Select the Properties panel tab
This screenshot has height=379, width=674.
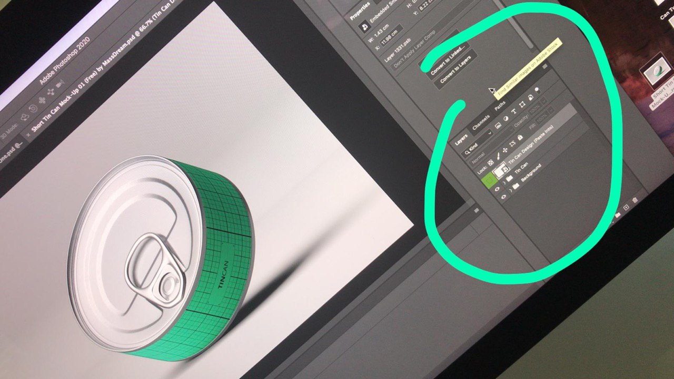[360, 11]
